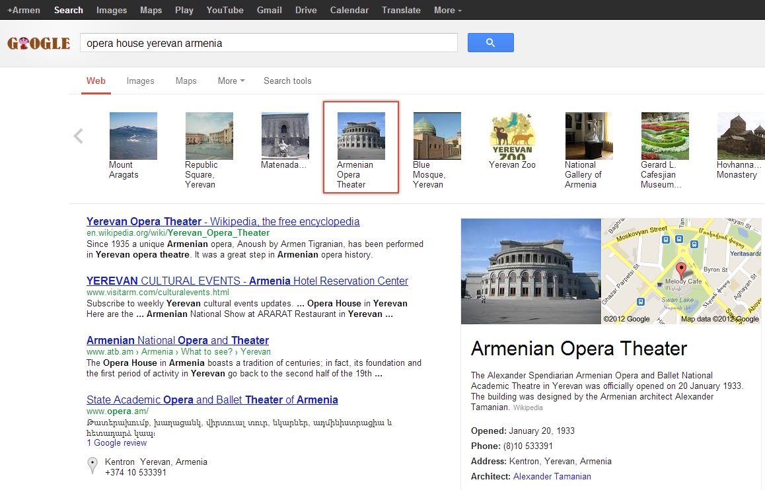Screen dimensions: 765x490
Task: Click Wikipedia source link in panel
Action: pos(528,407)
